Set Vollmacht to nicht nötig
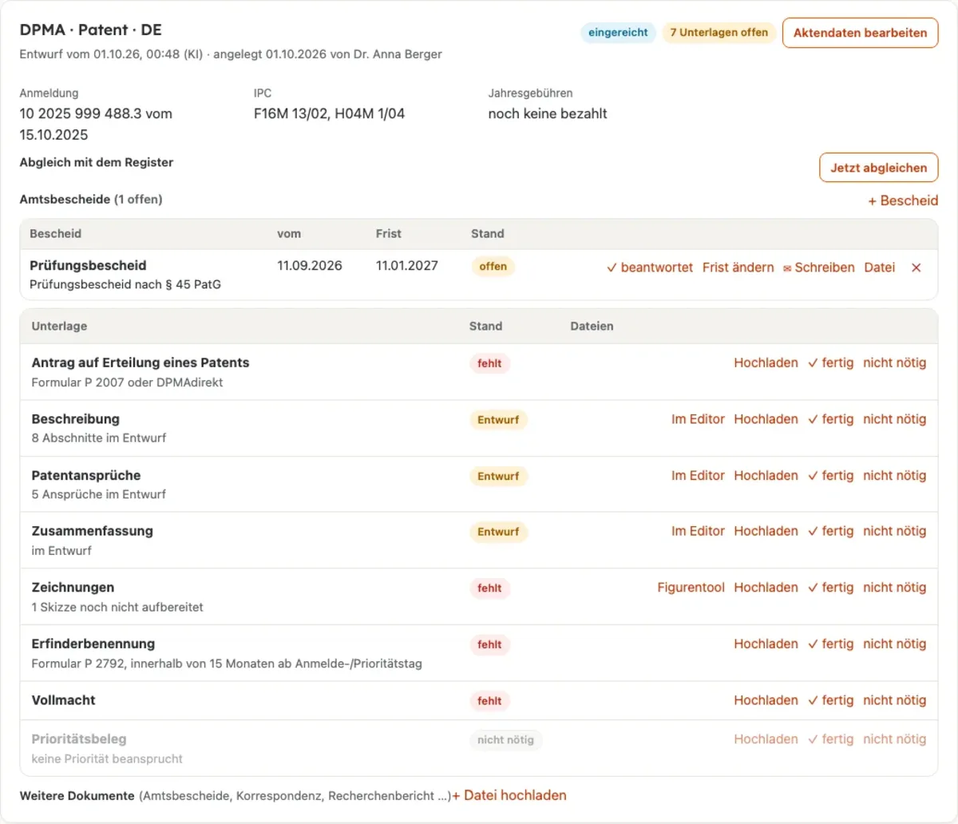This screenshot has height=824, width=958. pyautogui.click(x=895, y=700)
